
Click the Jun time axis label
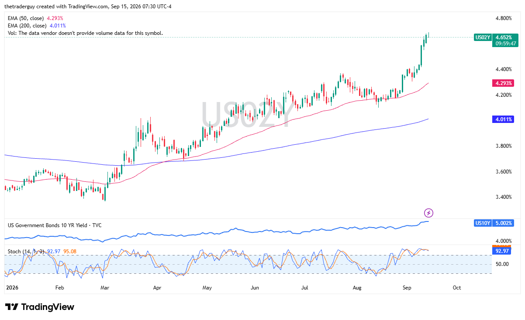pyautogui.click(x=255, y=288)
